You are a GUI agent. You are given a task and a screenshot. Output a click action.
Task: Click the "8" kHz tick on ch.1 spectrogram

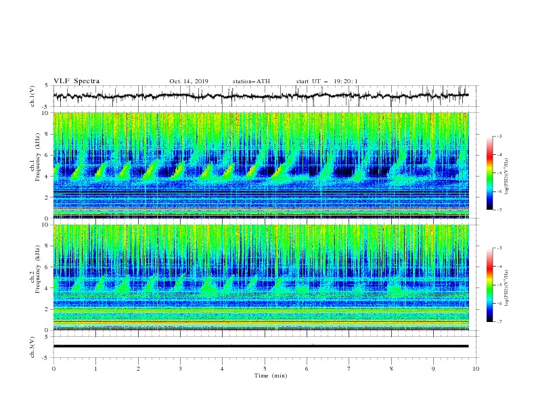[x=48, y=134]
